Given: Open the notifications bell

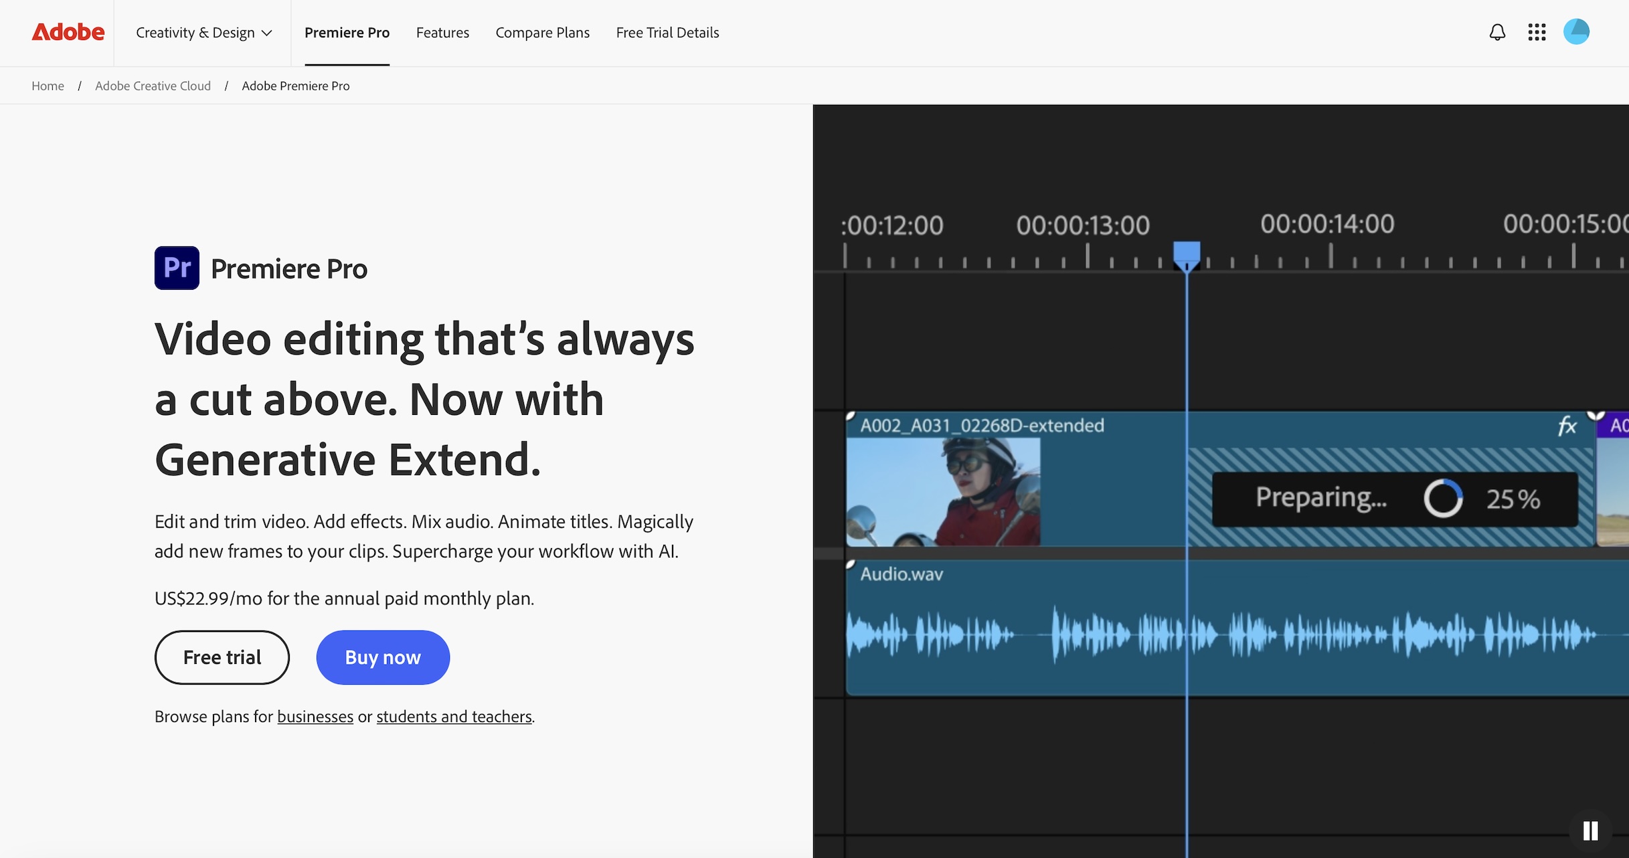Looking at the screenshot, I should [x=1497, y=32].
